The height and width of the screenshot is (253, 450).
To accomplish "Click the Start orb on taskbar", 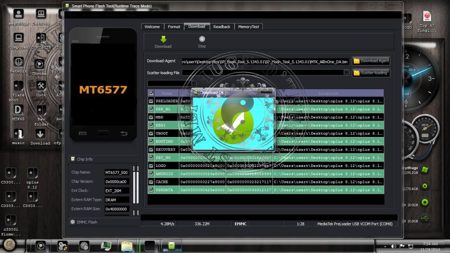I will [x=9, y=244].
